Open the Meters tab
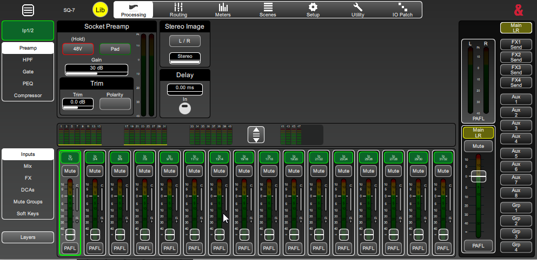The width and height of the screenshot is (537, 260). pos(223,10)
